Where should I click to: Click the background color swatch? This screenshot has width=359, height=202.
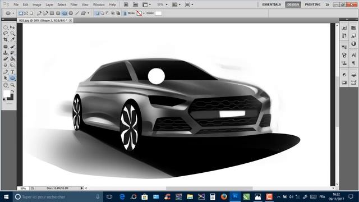[x=11, y=98]
